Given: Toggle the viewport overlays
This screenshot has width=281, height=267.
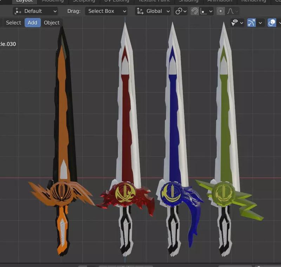Looking at the screenshot, I should (272, 23).
